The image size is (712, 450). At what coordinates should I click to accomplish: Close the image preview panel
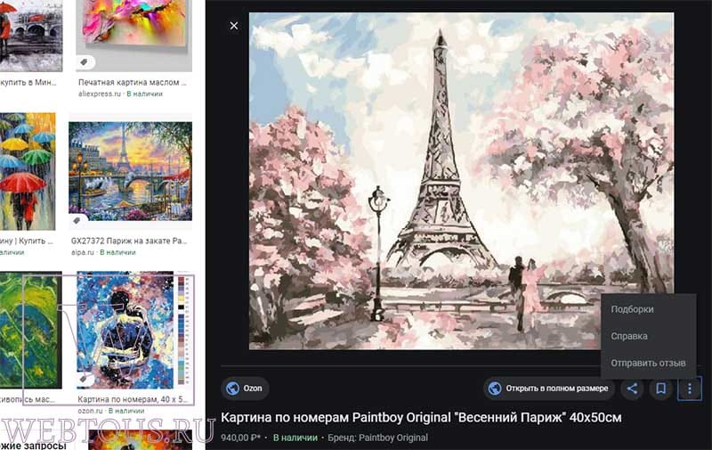coord(234,26)
